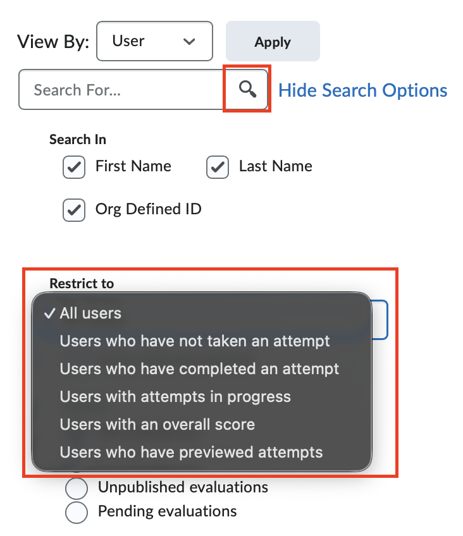Uncheck the Last Name checkbox
The image size is (463, 536).
[x=218, y=167]
